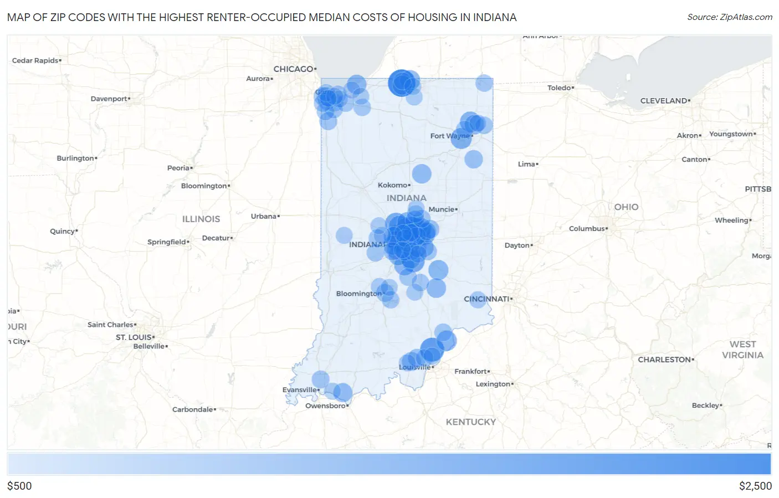
Task: Click the Burlington city label
Action: [75, 158]
